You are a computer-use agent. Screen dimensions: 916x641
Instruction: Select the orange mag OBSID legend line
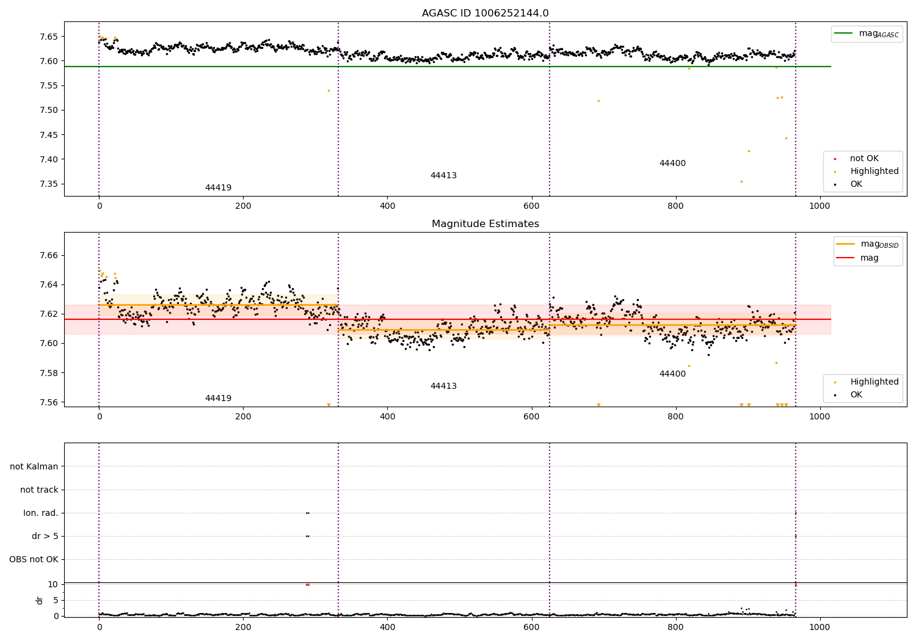[846, 244]
